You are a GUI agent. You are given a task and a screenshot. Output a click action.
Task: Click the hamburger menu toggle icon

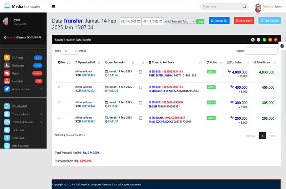pyautogui.click(x=53, y=6)
